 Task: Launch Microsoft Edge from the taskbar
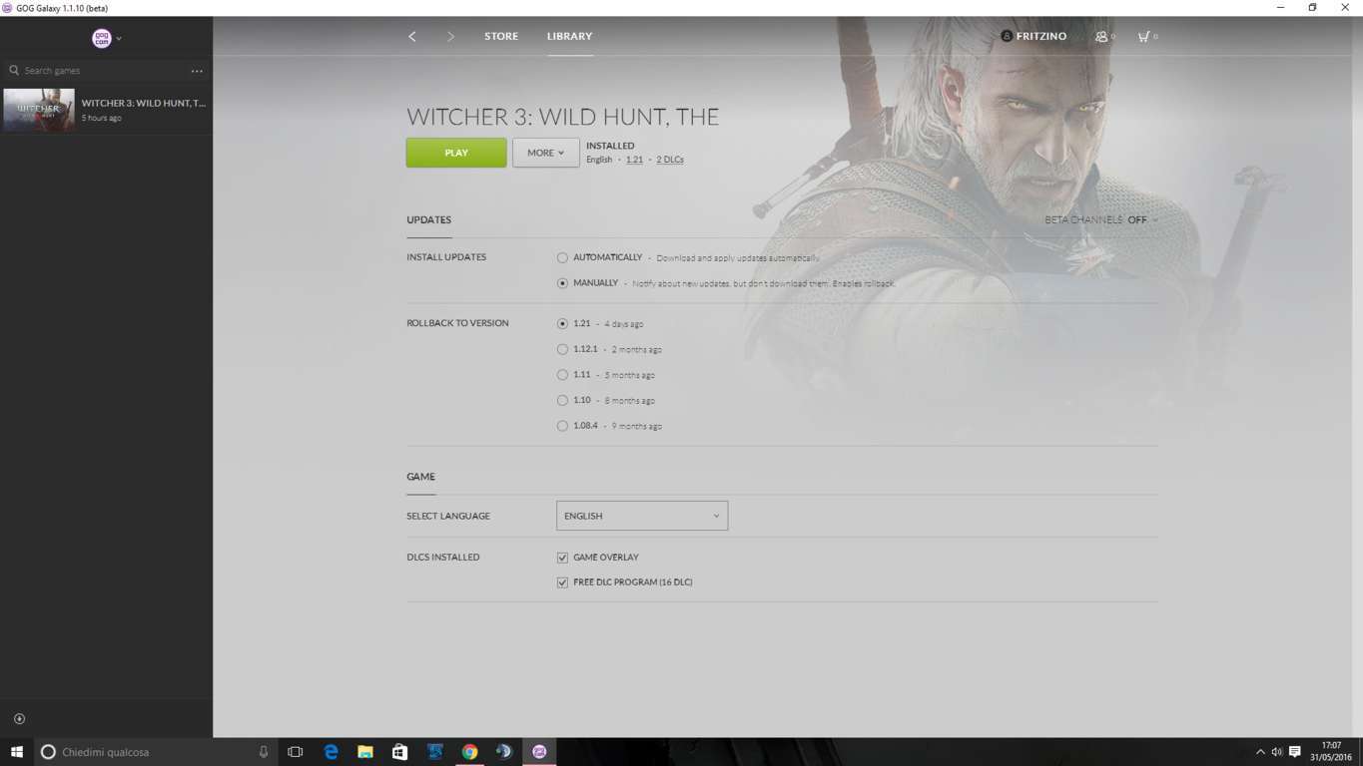click(x=332, y=752)
